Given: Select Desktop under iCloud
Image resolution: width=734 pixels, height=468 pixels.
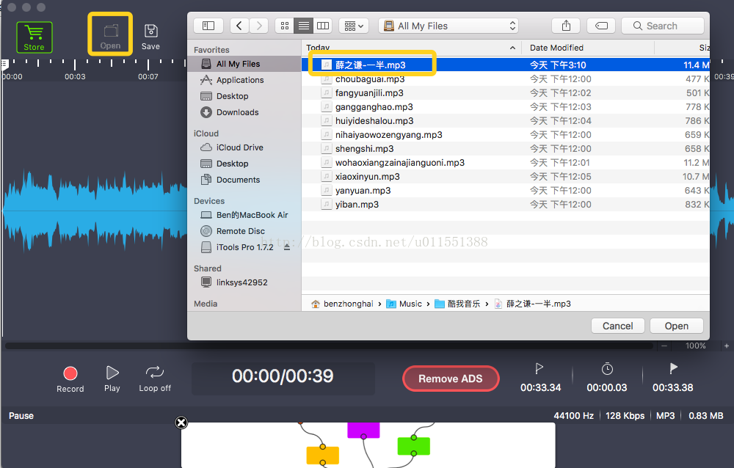Looking at the screenshot, I should coord(244,164).
